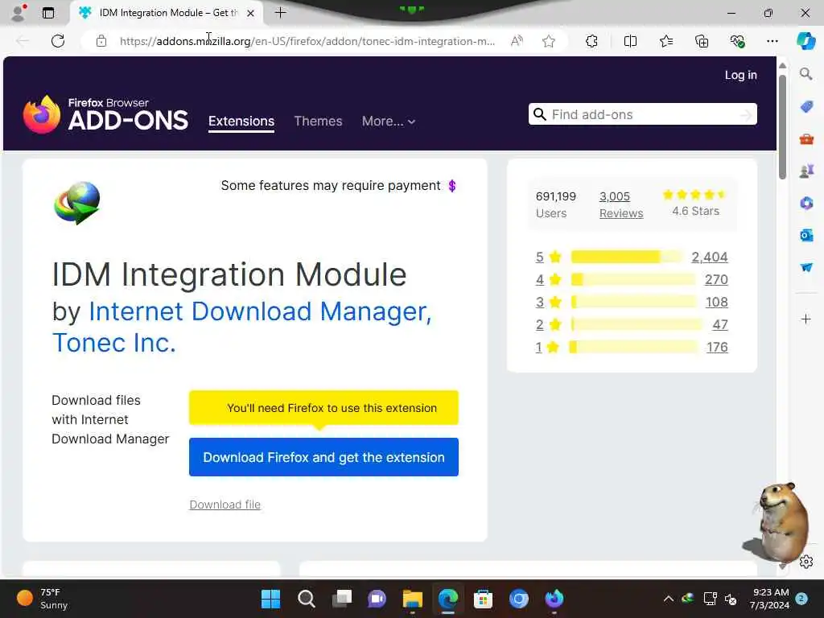Open tab actions menu icon

tap(48, 13)
